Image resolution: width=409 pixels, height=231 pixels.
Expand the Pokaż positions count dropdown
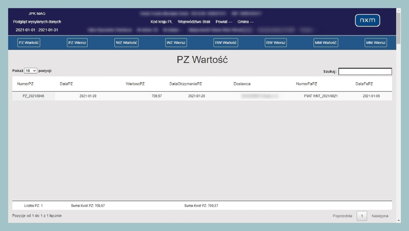[x=30, y=71]
